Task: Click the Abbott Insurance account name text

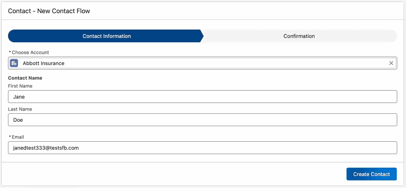Action: [44, 63]
